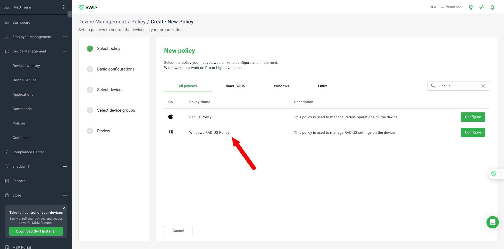Click the R&D Team three-dot menu
Screen dimensions: 504x249
(x=64, y=7)
